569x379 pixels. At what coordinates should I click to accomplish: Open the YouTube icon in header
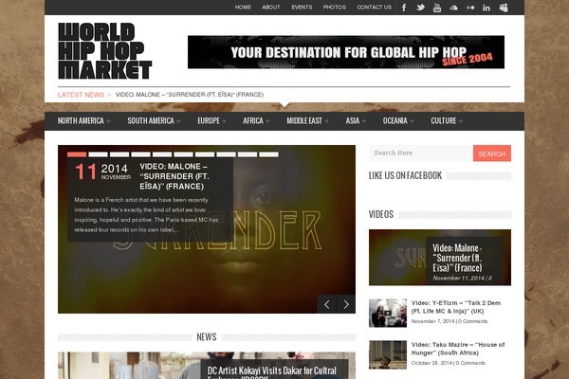[437, 8]
